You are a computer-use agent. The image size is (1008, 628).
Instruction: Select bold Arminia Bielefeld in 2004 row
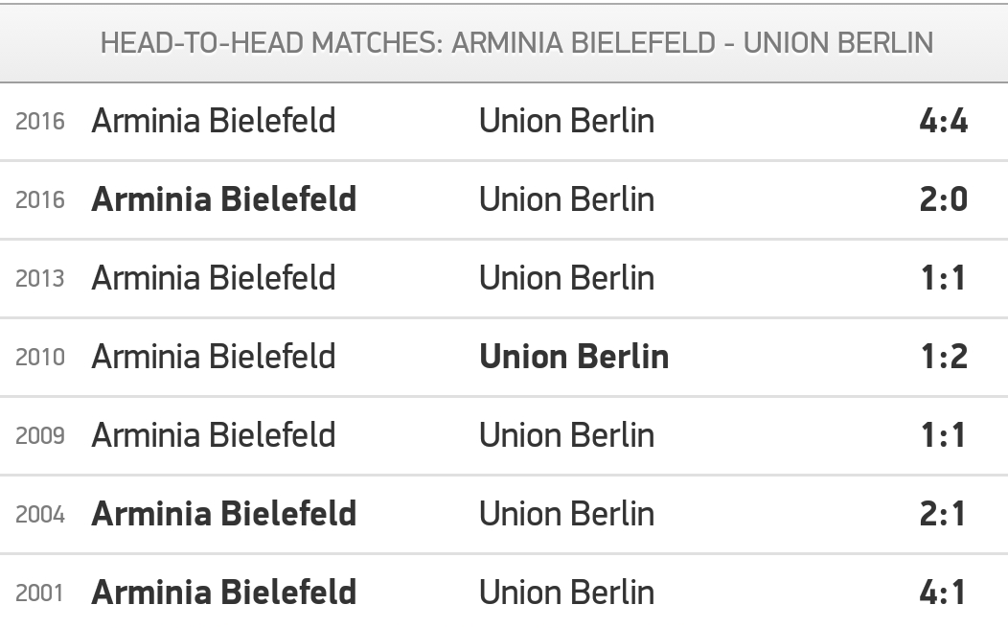223,514
